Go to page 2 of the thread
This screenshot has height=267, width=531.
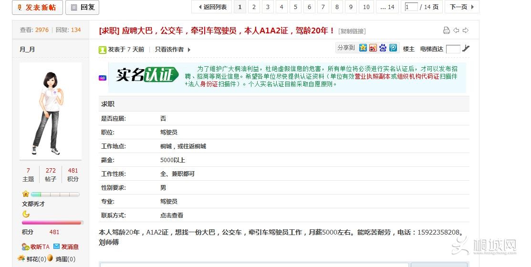pyautogui.click(x=254, y=7)
